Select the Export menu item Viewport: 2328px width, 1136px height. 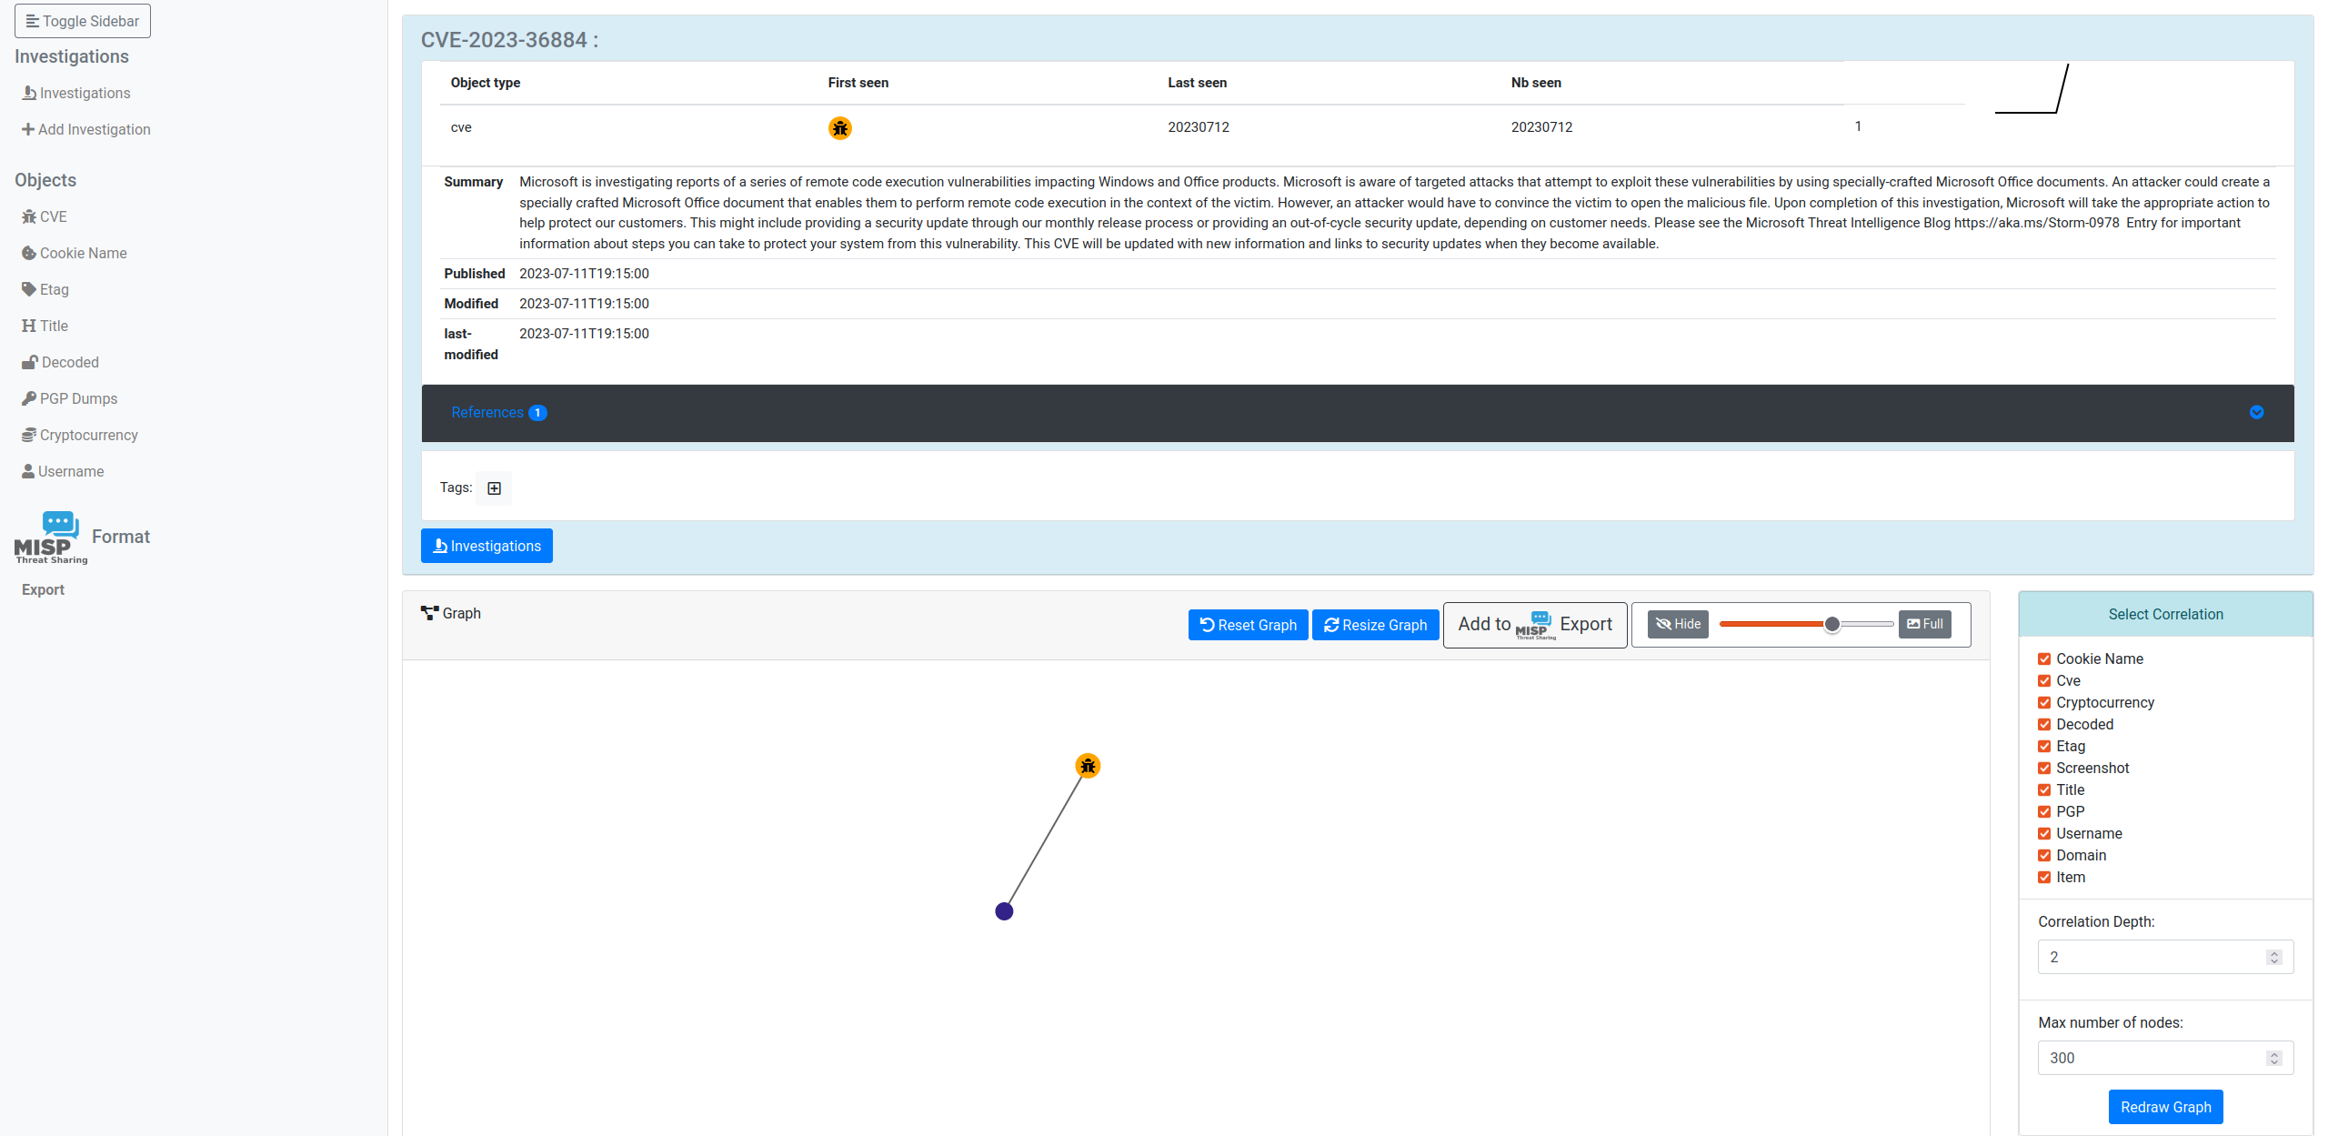pyautogui.click(x=42, y=589)
